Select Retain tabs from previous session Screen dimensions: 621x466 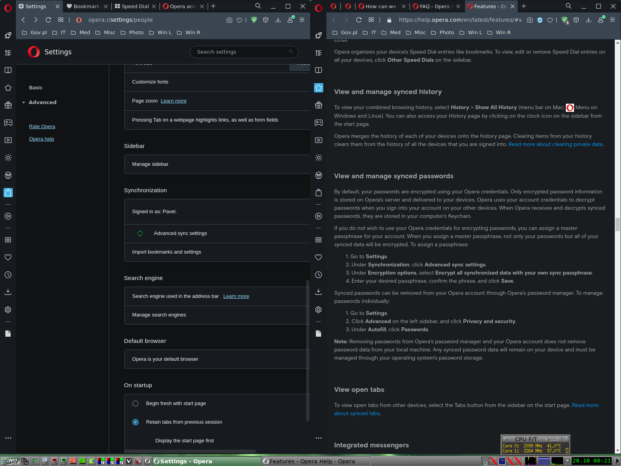(x=135, y=422)
